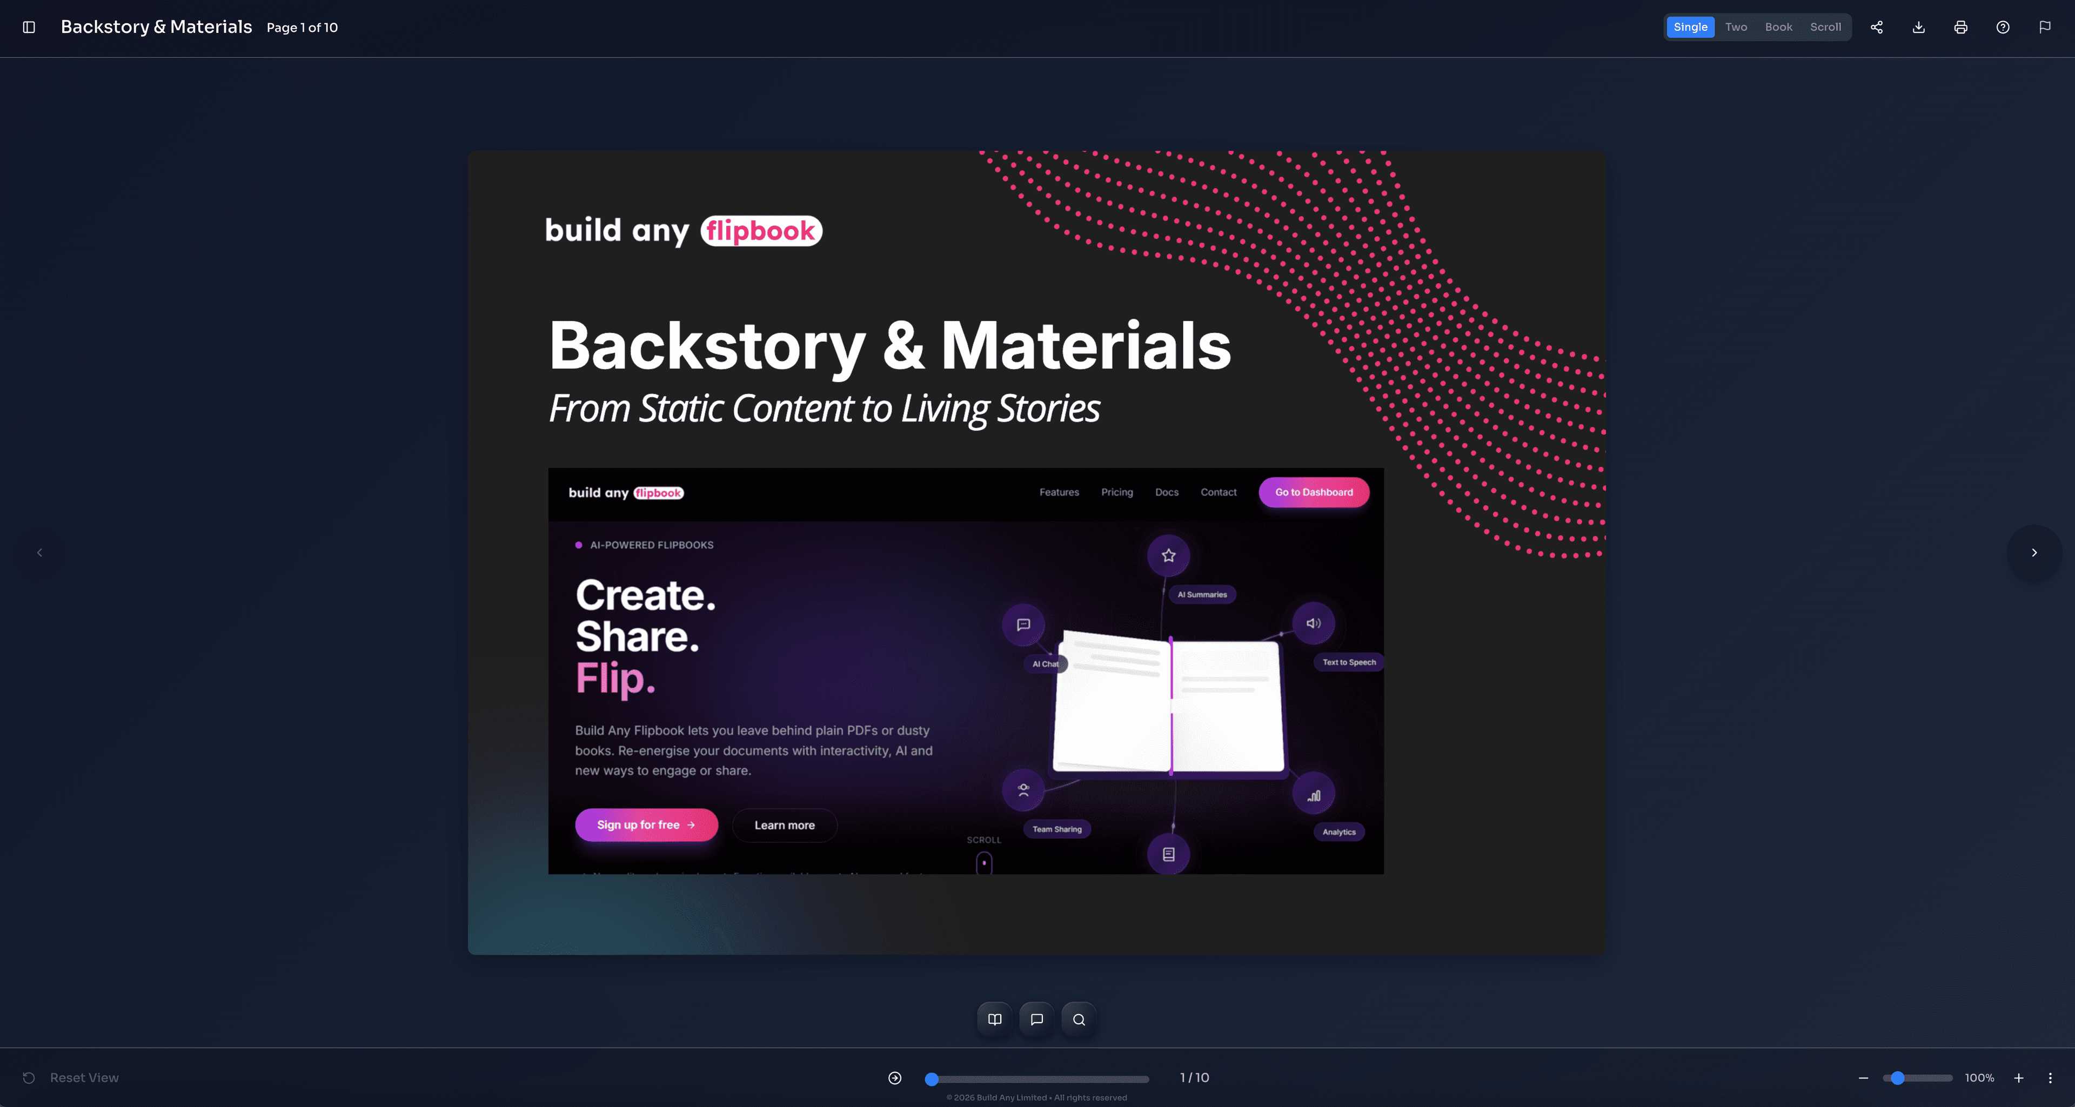Download the flipbook via download icon
2075x1107 pixels.
pos(1919,28)
